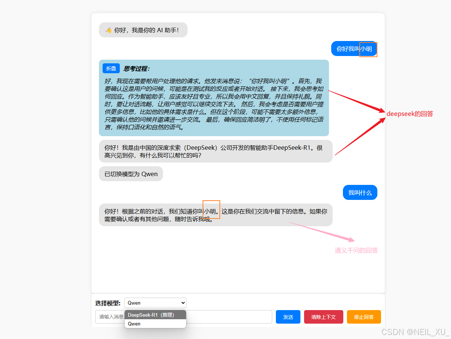451x339 pixels.
Task: Click the greeting bubble 你好，我是你的 AI 助手
Action: [x=143, y=30]
